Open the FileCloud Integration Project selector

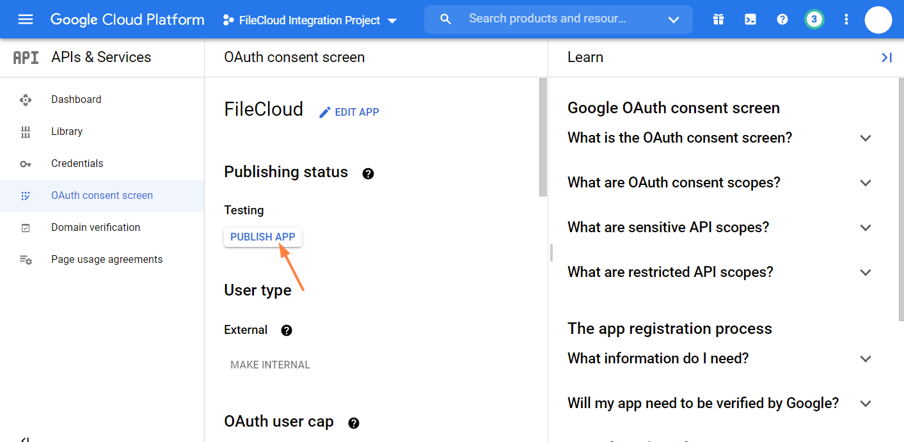coord(310,20)
